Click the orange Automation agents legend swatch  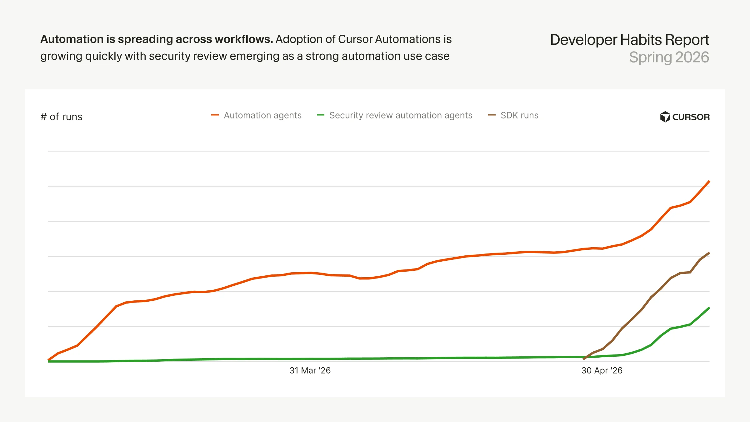[x=215, y=115]
